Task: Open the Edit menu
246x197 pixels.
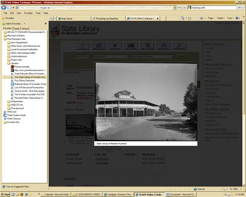Action: [12, 13]
